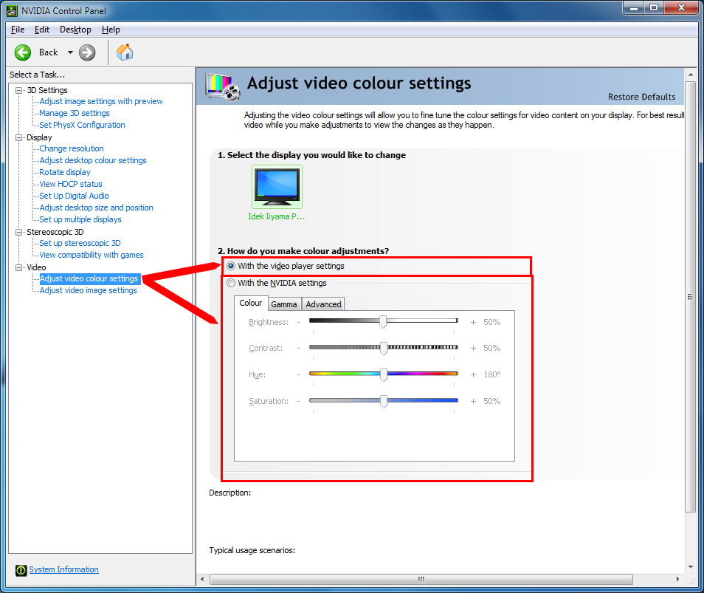Open the File menu
Screen dimensions: 704x593
tap(18, 30)
